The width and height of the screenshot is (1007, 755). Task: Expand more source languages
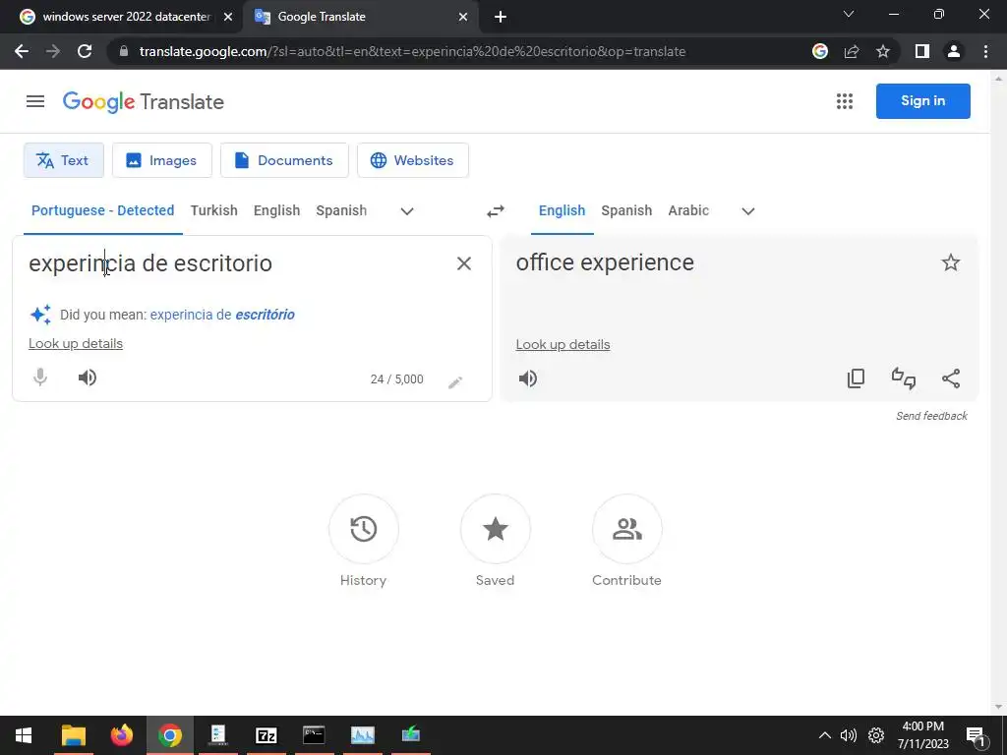pos(407,211)
